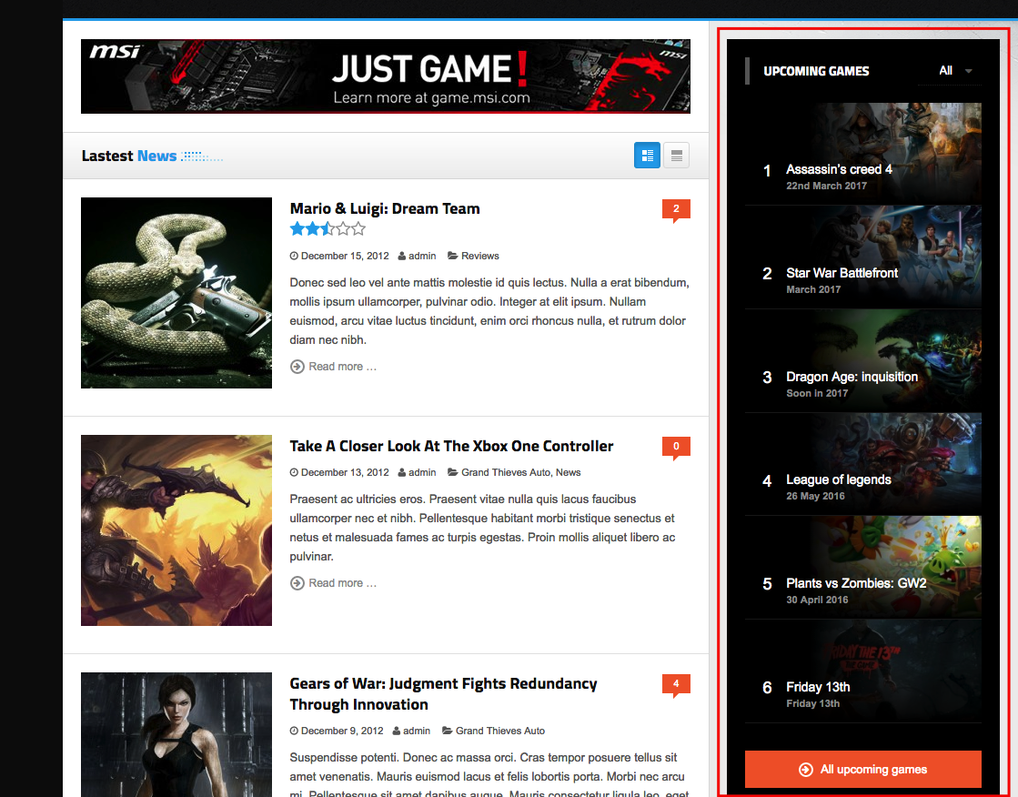Open News category on Xbox post
This screenshot has height=797, width=1018.
point(568,472)
